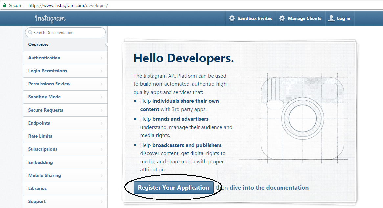The width and height of the screenshot is (383, 208).
Task: Open Sandbox Invites
Action: coord(251,18)
